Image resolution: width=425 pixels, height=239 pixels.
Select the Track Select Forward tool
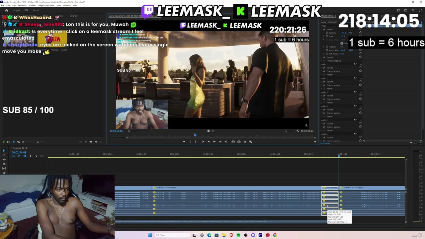[4, 155]
